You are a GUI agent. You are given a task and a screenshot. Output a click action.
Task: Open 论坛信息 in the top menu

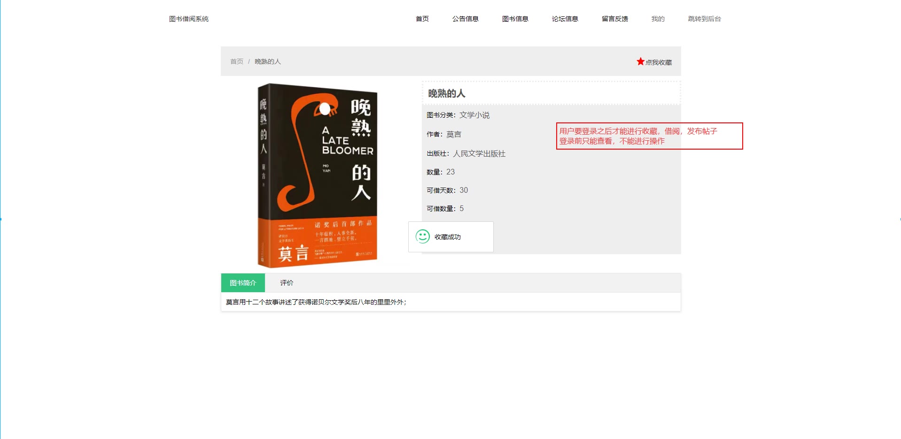(x=565, y=19)
